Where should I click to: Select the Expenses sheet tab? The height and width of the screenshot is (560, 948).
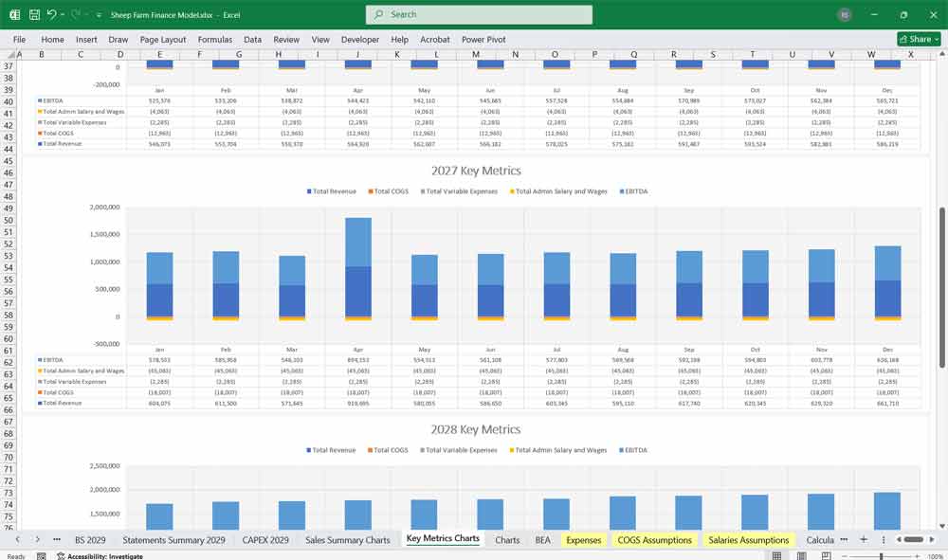(584, 539)
